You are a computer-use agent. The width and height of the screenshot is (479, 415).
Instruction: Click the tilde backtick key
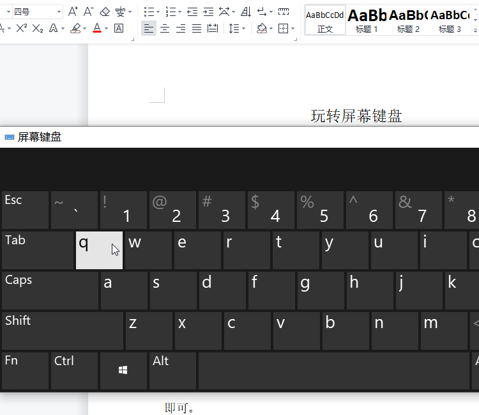coord(74,210)
